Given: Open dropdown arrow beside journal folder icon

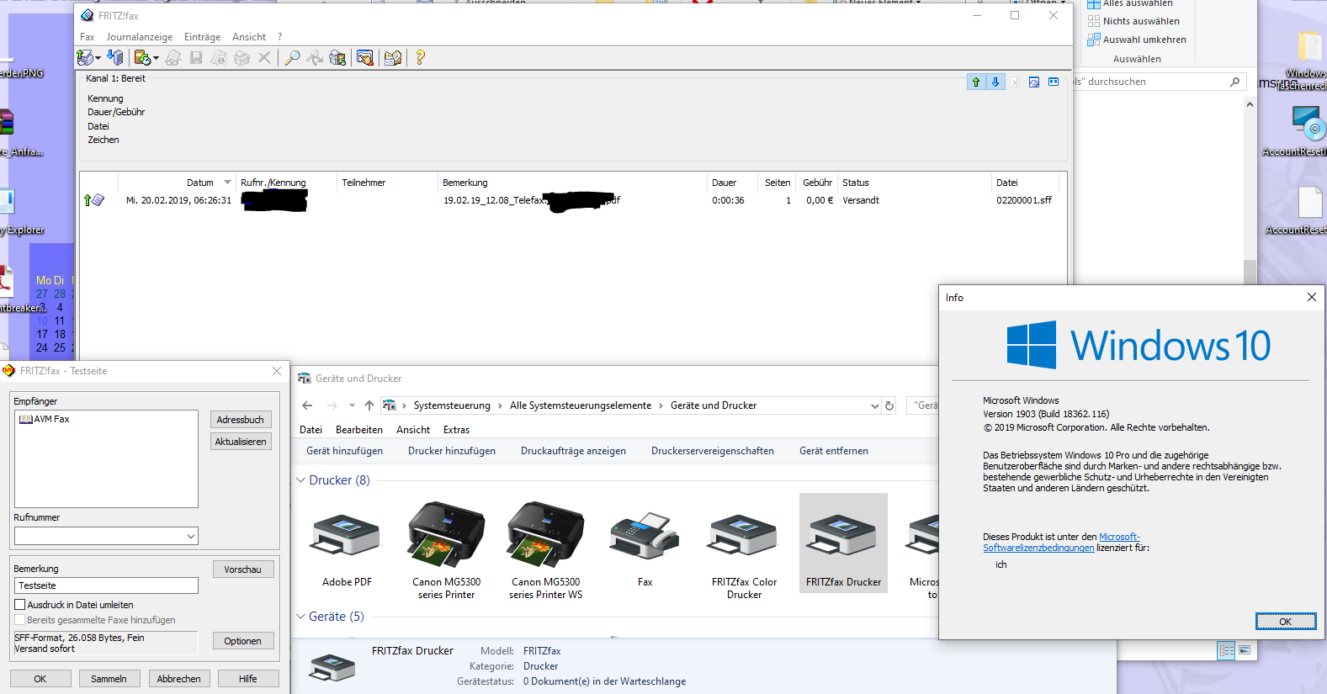Looking at the screenshot, I should (x=156, y=58).
